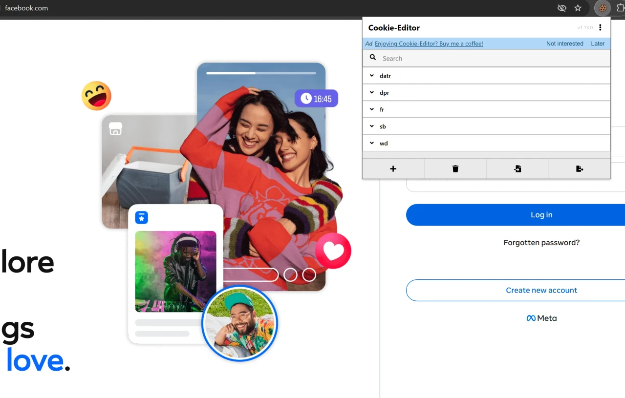This screenshot has width=625, height=398.
Task: Expand the wd cookie row
Action: click(486, 143)
